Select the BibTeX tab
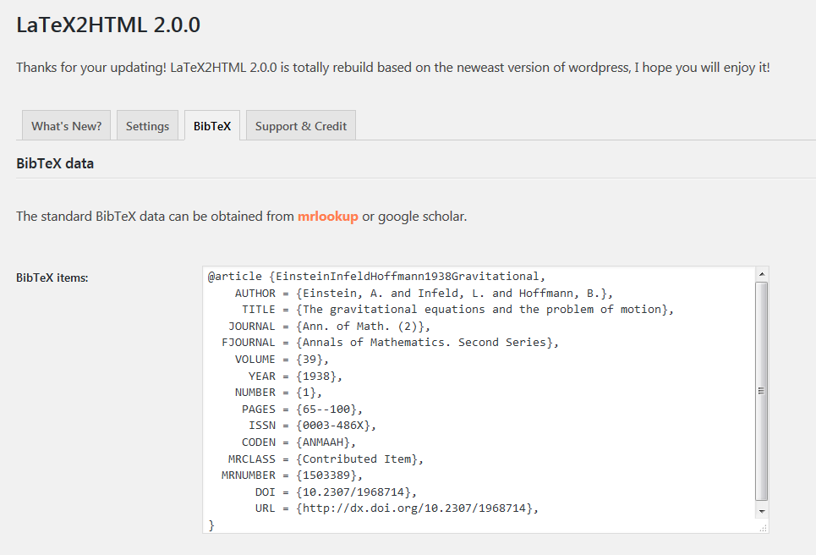 [x=211, y=125]
